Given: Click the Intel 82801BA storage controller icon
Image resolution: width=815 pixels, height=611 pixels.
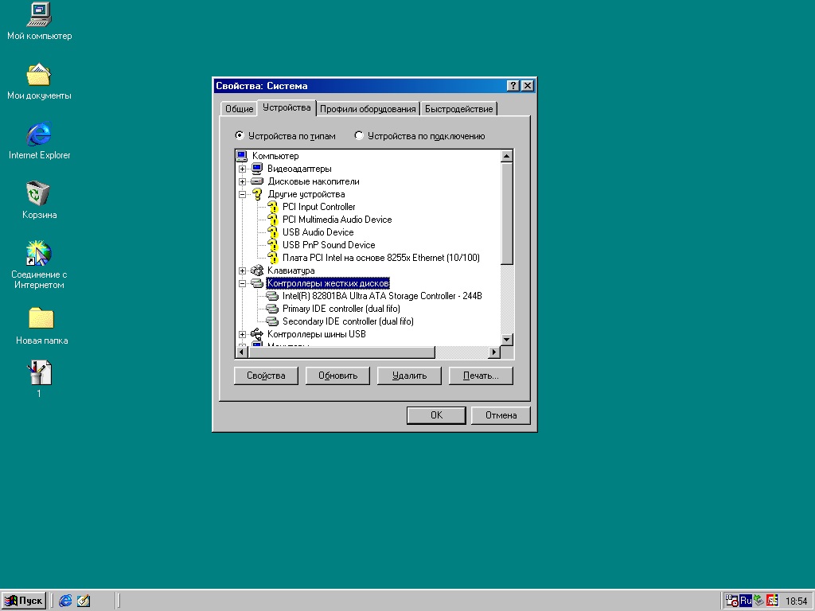Looking at the screenshot, I should [x=272, y=296].
